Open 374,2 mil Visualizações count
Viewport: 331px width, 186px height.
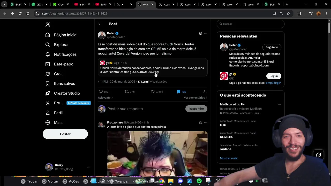[152, 82]
